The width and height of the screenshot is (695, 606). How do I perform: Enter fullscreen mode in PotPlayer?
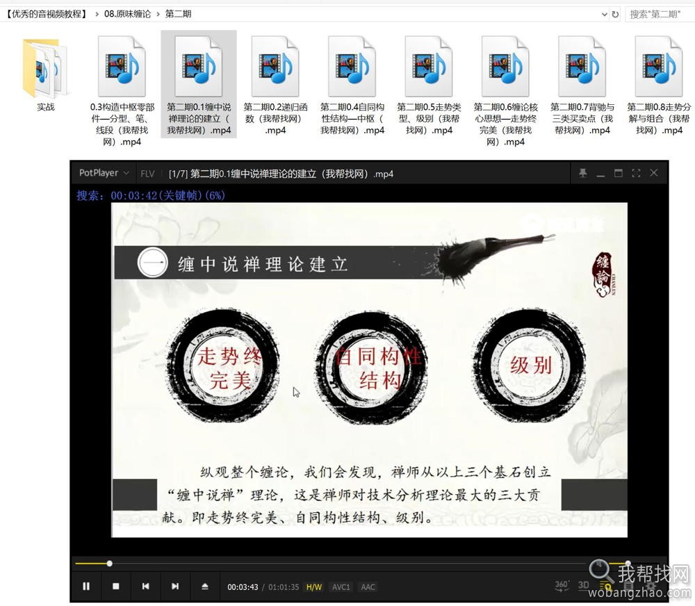tap(635, 173)
